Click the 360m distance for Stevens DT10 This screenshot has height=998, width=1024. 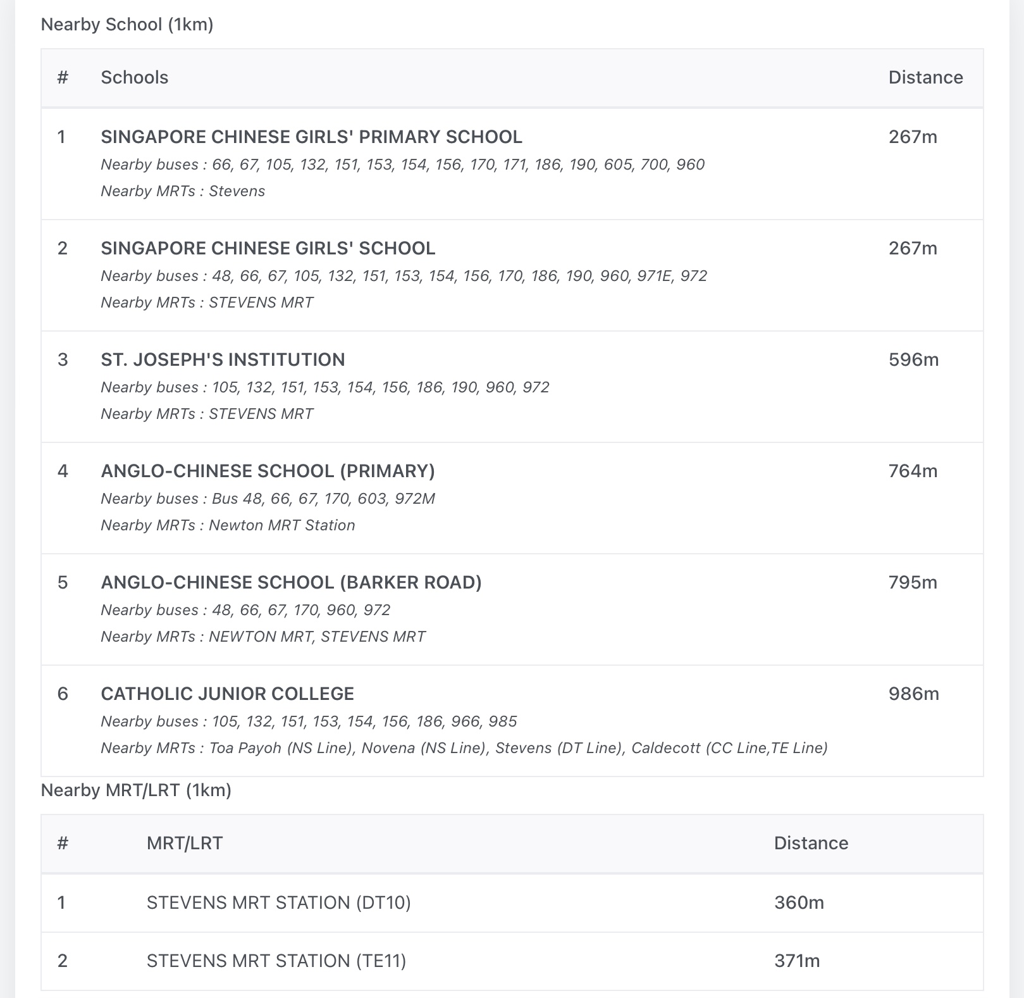coord(799,902)
